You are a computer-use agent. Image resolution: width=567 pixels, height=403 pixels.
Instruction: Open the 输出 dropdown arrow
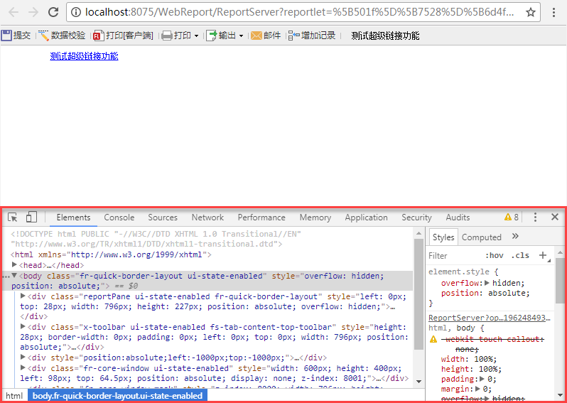coord(241,36)
